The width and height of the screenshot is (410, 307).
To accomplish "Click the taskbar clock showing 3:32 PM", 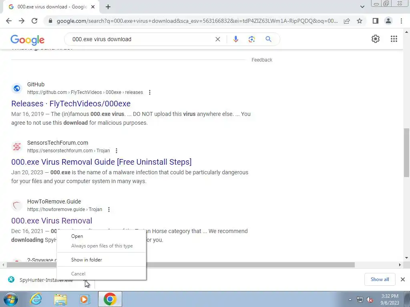I will pyautogui.click(x=390, y=299).
